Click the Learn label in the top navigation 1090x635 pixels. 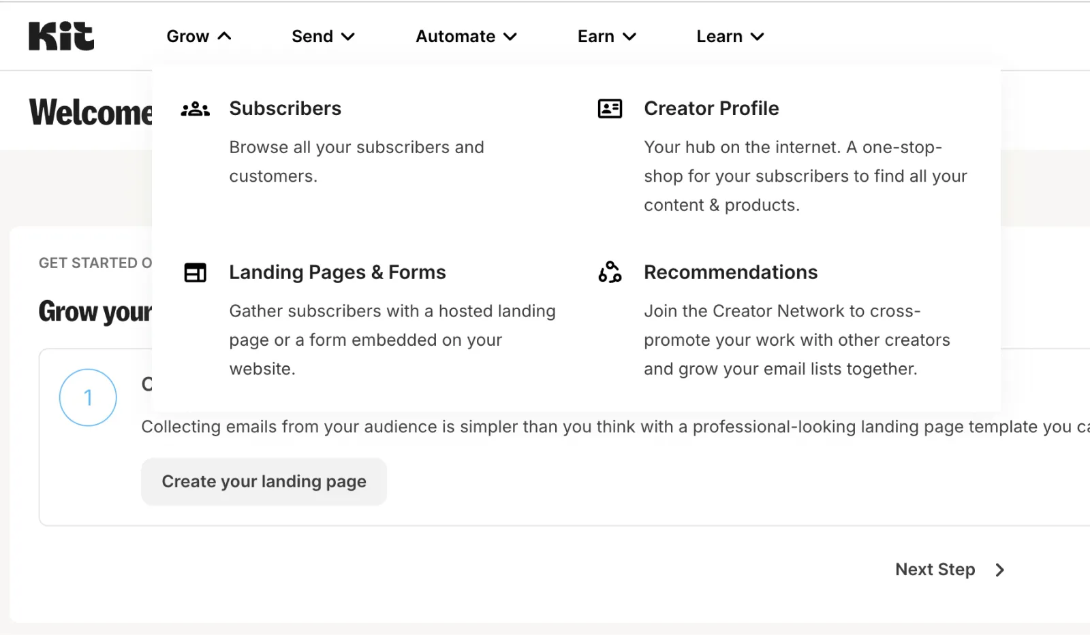[719, 37]
